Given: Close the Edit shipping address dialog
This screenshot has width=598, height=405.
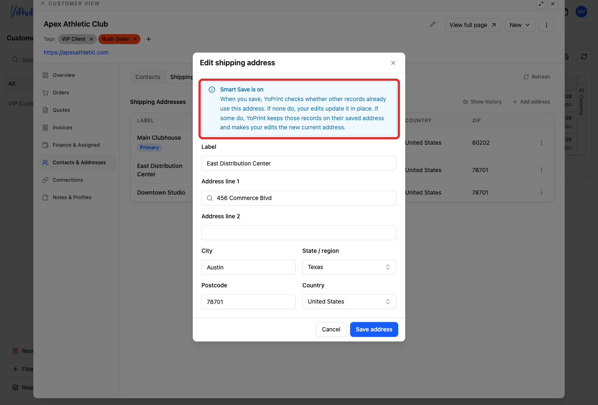Looking at the screenshot, I should pyautogui.click(x=393, y=63).
